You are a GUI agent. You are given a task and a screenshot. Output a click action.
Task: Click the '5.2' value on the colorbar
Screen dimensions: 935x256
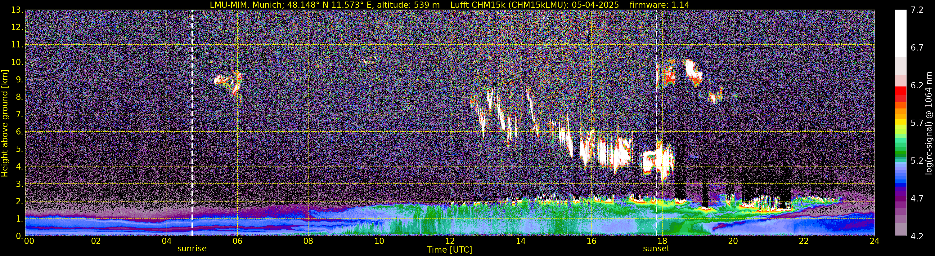(x=917, y=161)
